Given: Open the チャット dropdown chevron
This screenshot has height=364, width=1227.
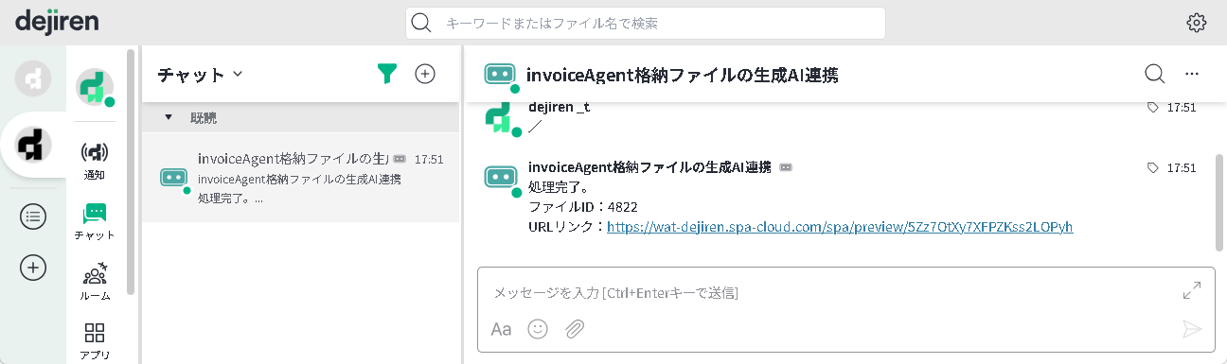Looking at the screenshot, I should tap(238, 74).
